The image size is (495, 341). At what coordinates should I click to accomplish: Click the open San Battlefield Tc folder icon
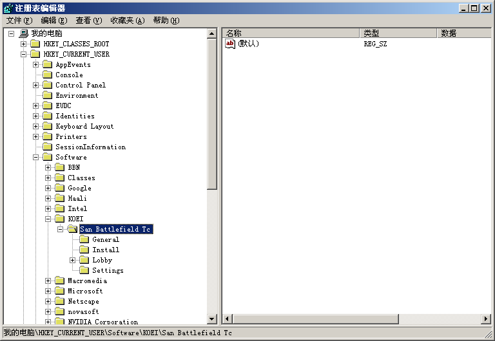click(x=72, y=229)
